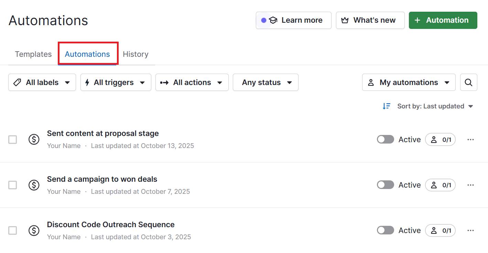Create a new automation with the Automation button
This screenshot has width=488, height=253.
coord(443,20)
